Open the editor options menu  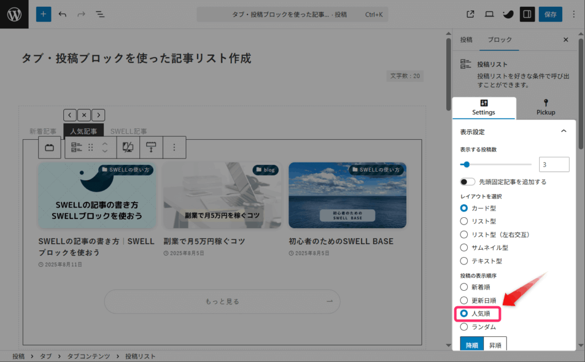[574, 14]
